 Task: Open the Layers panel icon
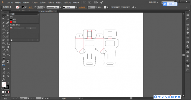tap(188, 66)
